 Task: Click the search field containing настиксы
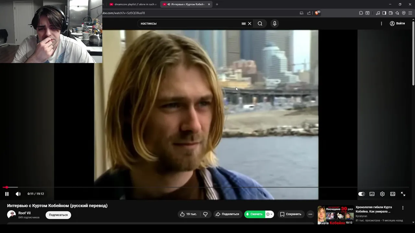point(190,24)
